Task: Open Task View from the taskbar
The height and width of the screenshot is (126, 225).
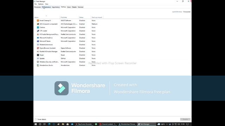Action: point(45,124)
